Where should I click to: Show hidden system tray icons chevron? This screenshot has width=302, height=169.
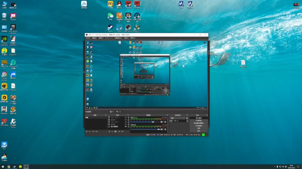275,166
